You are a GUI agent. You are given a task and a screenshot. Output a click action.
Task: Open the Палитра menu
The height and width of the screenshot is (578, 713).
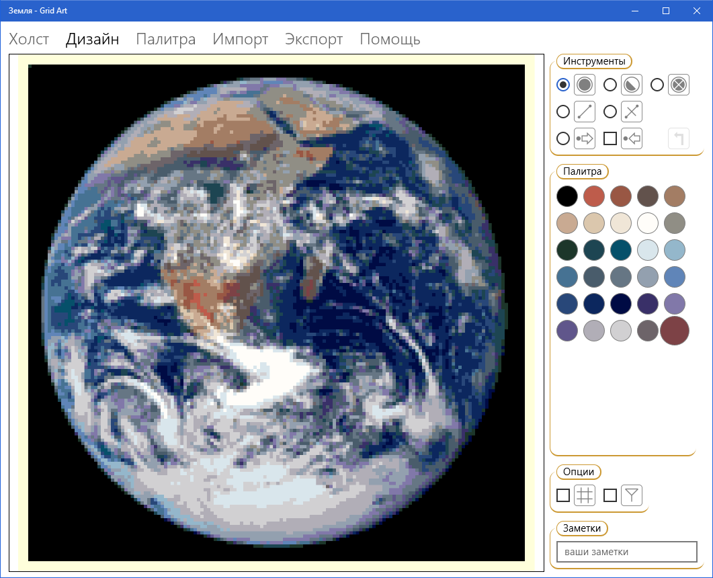166,39
